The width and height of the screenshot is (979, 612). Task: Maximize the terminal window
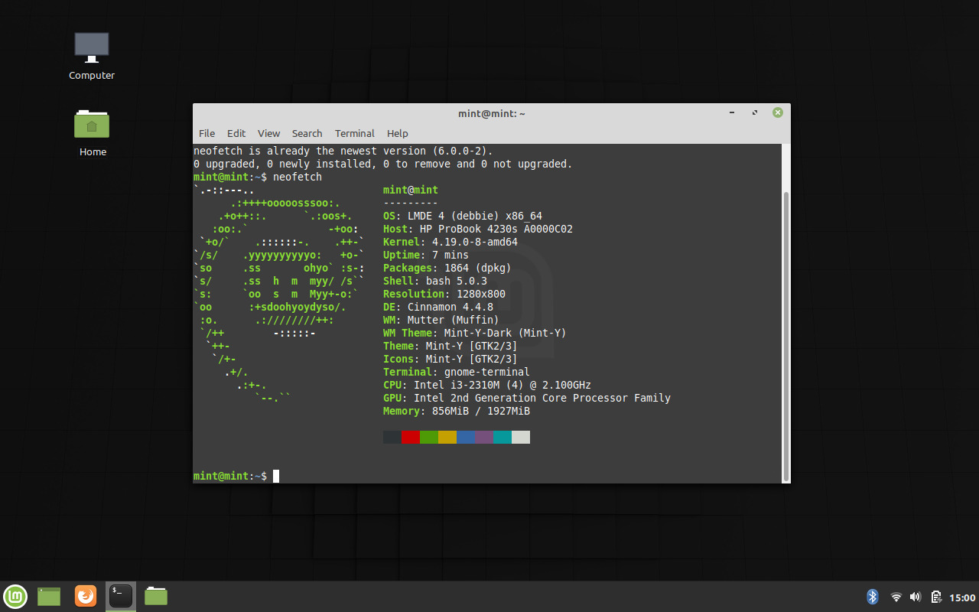coord(755,112)
